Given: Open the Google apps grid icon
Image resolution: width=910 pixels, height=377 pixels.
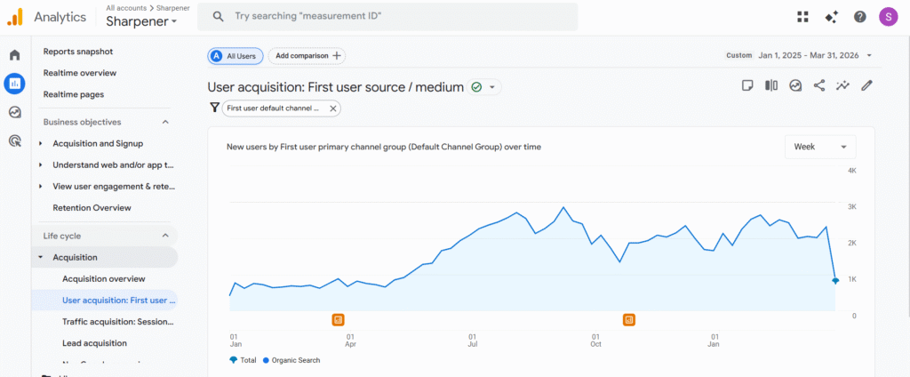Looking at the screenshot, I should 803,17.
